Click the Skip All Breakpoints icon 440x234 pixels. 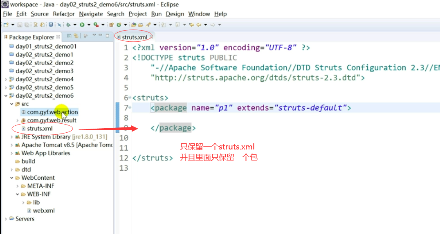point(59,25)
